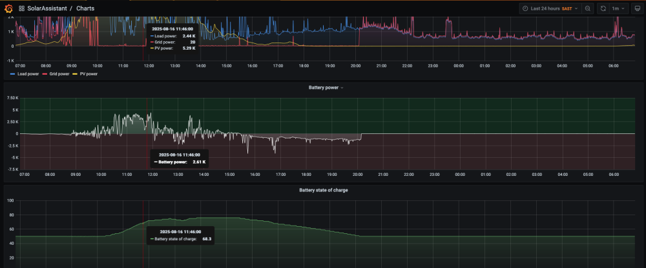Click the SAST timezone label
646x268 pixels.
pos(567,8)
